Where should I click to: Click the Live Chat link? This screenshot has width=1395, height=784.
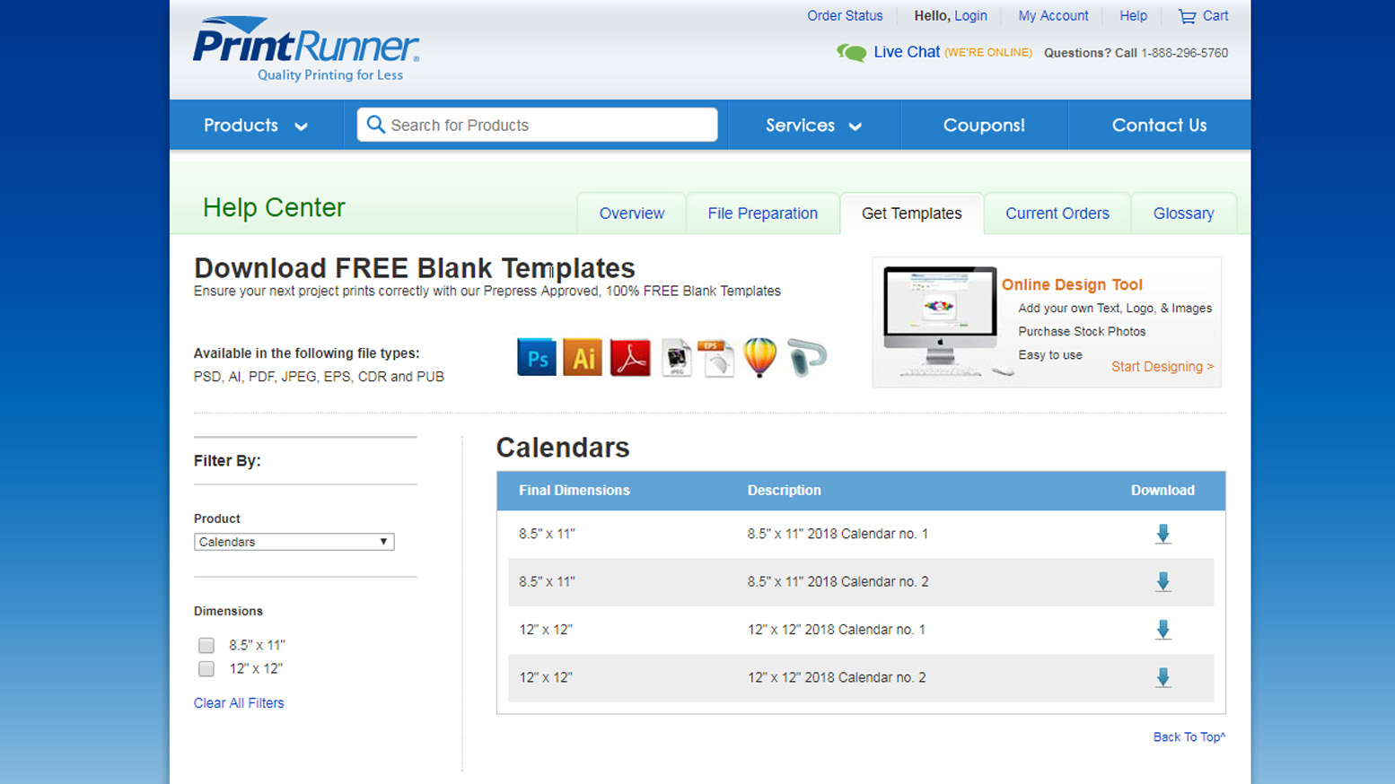click(x=907, y=52)
